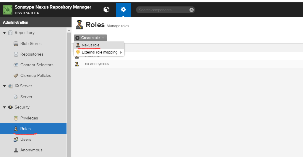Image resolution: width=303 pixels, height=157 pixels.
Task: Select the Security tree label
Action: coord(22,107)
